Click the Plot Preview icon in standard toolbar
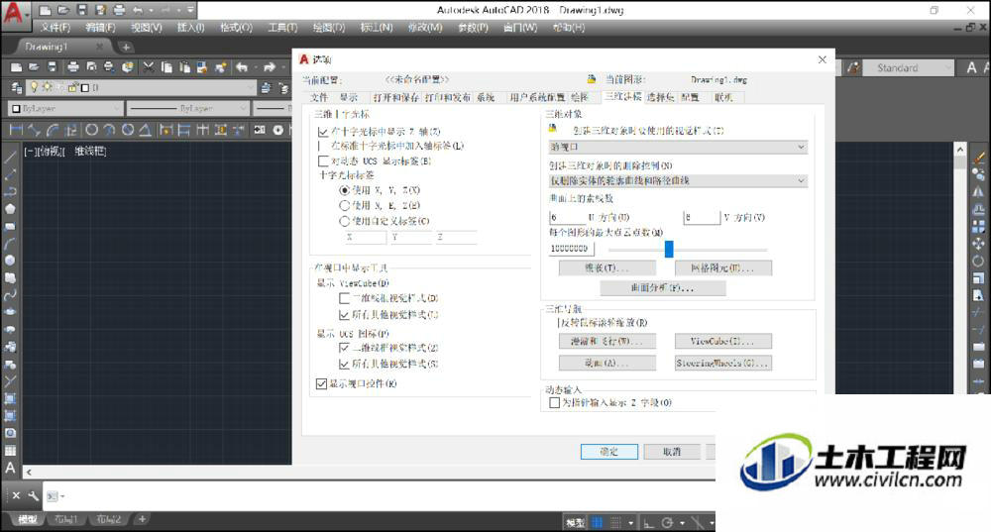This screenshot has width=991, height=532. click(x=91, y=67)
